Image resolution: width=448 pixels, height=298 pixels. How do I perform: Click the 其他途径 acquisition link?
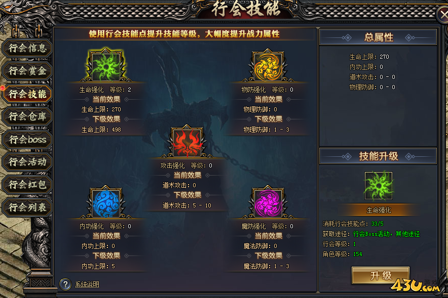coord(408,234)
